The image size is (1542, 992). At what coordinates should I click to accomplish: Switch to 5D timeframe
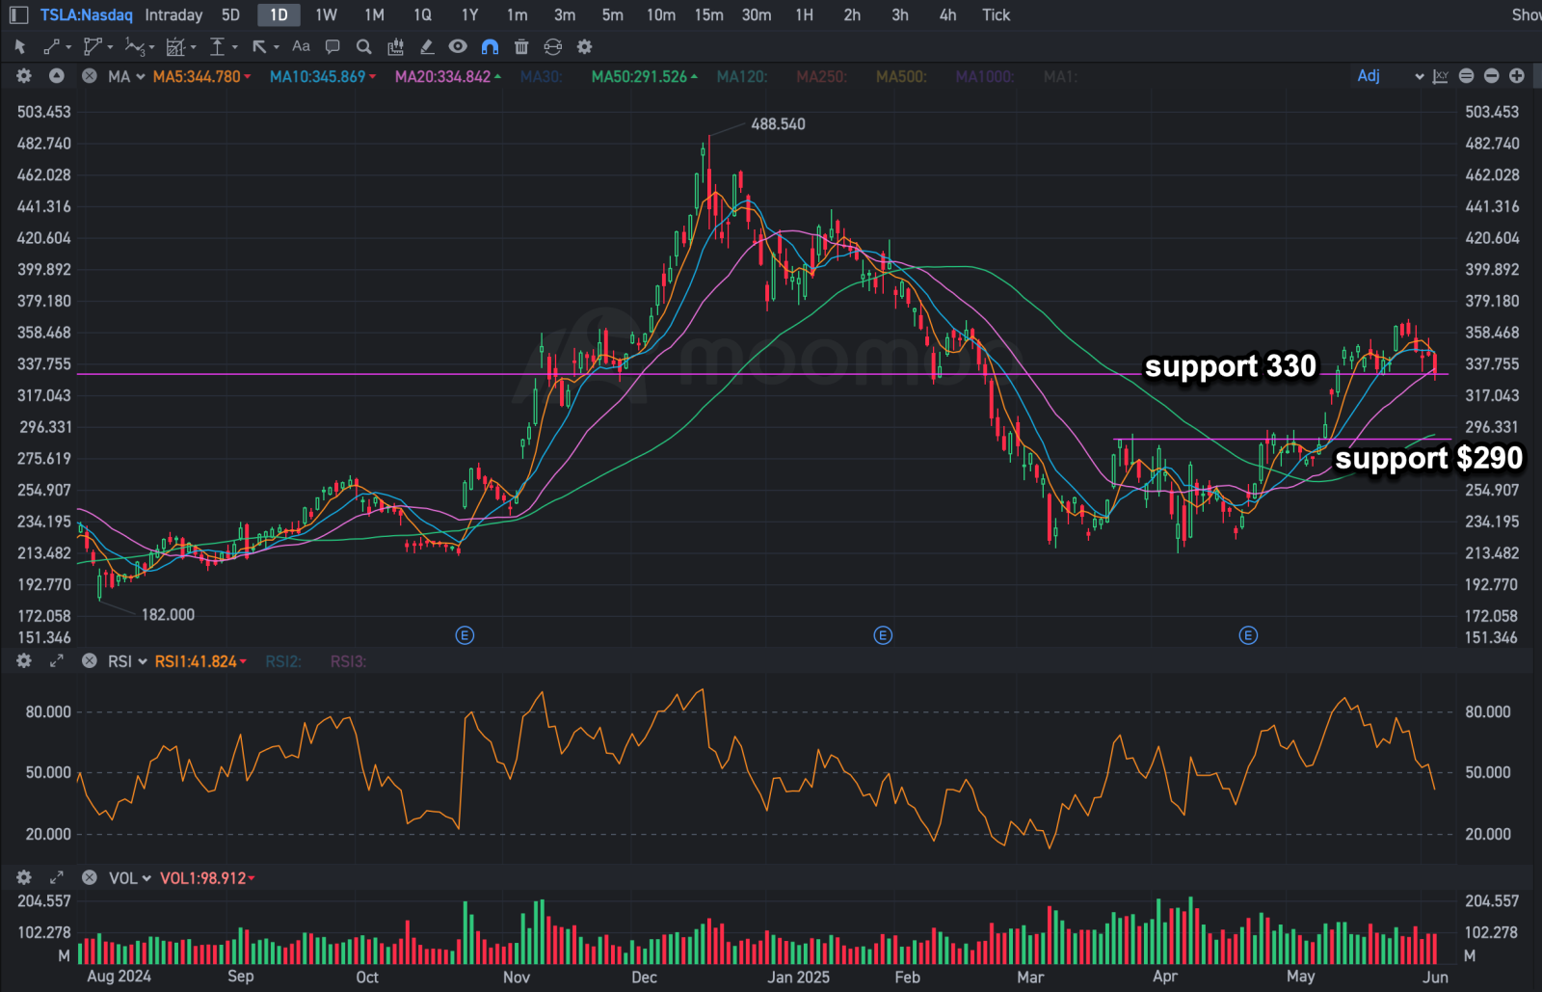click(230, 15)
